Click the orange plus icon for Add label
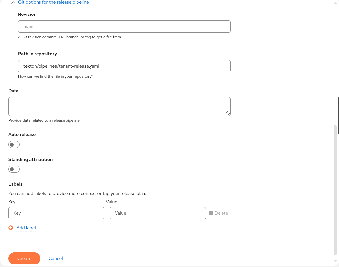Screen dimensions: 339x267 (x=11, y=228)
